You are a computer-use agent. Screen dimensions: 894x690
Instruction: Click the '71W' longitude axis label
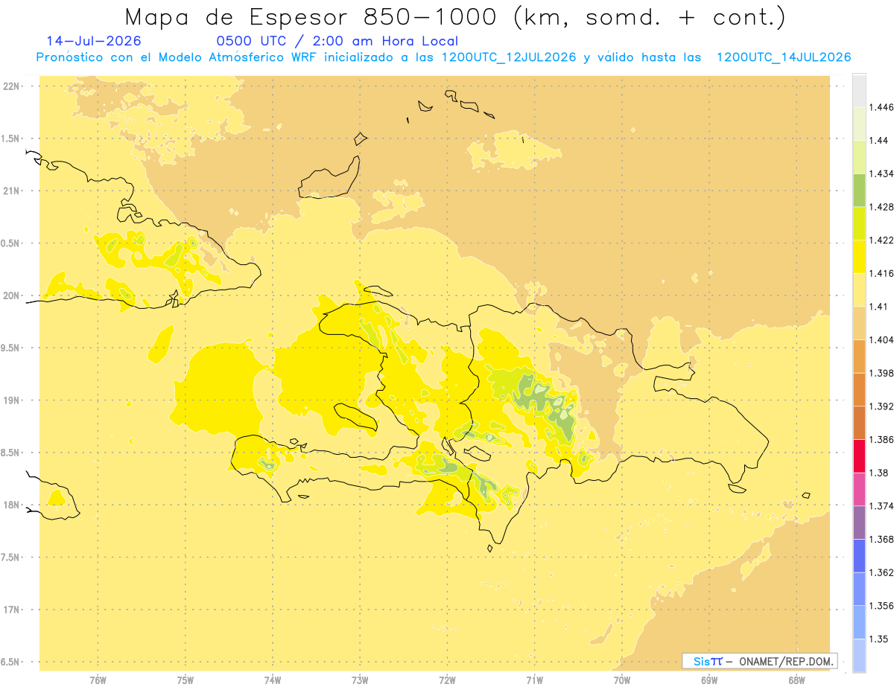pyautogui.click(x=534, y=680)
